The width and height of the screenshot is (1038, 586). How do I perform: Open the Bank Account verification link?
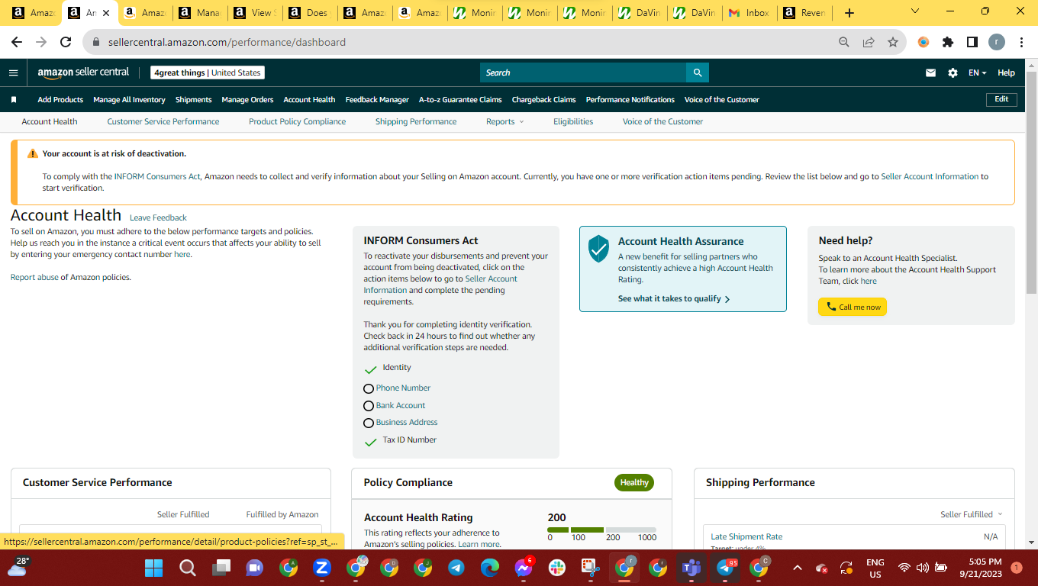[x=401, y=406]
